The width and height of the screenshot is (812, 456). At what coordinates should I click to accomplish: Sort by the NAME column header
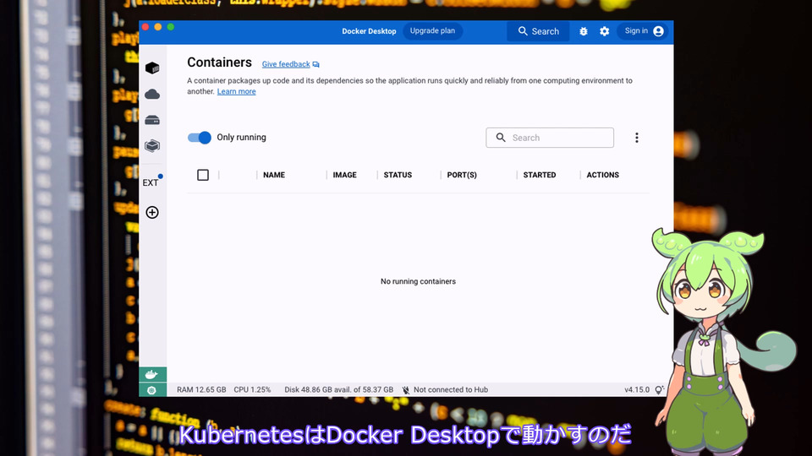click(x=274, y=175)
